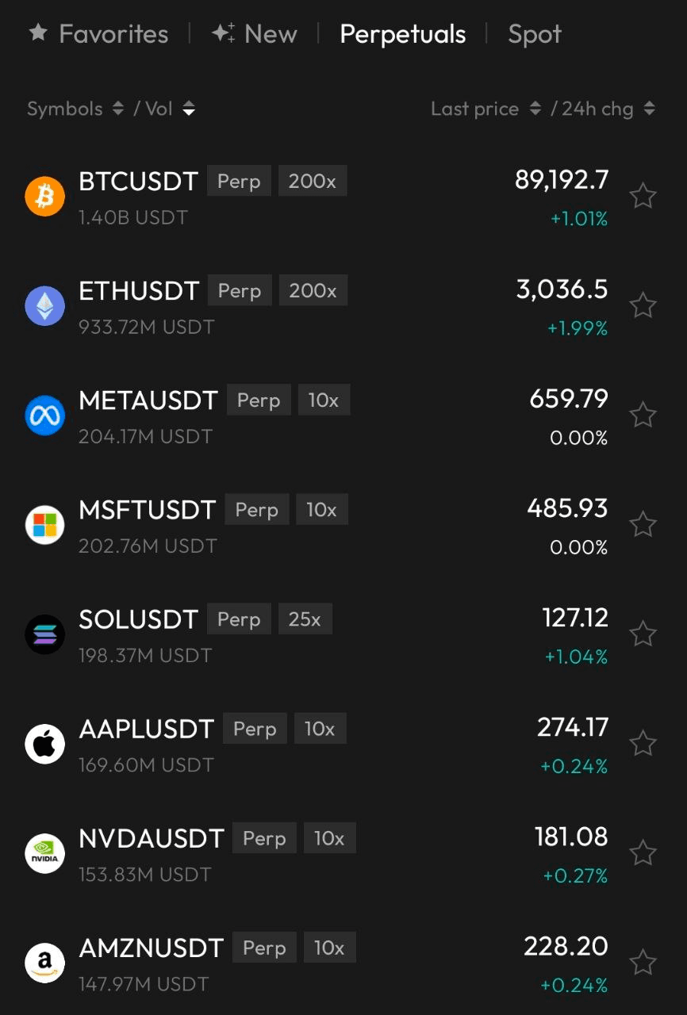This screenshot has width=687, height=1015.
Task: Click the Bitcoin coin icon
Action: coord(44,196)
